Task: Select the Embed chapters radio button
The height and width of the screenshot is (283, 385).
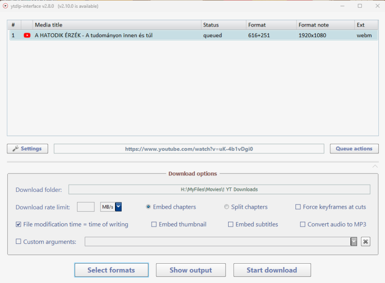Action: click(148, 207)
